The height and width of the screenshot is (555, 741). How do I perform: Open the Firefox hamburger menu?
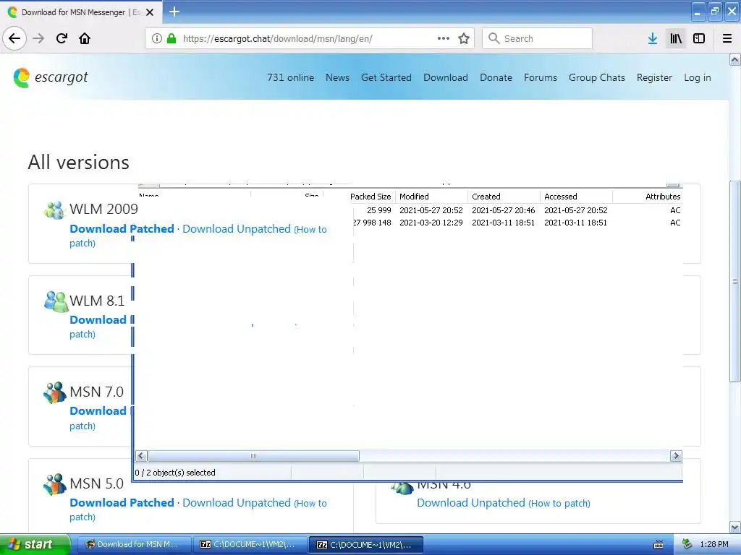tap(727, 39)
